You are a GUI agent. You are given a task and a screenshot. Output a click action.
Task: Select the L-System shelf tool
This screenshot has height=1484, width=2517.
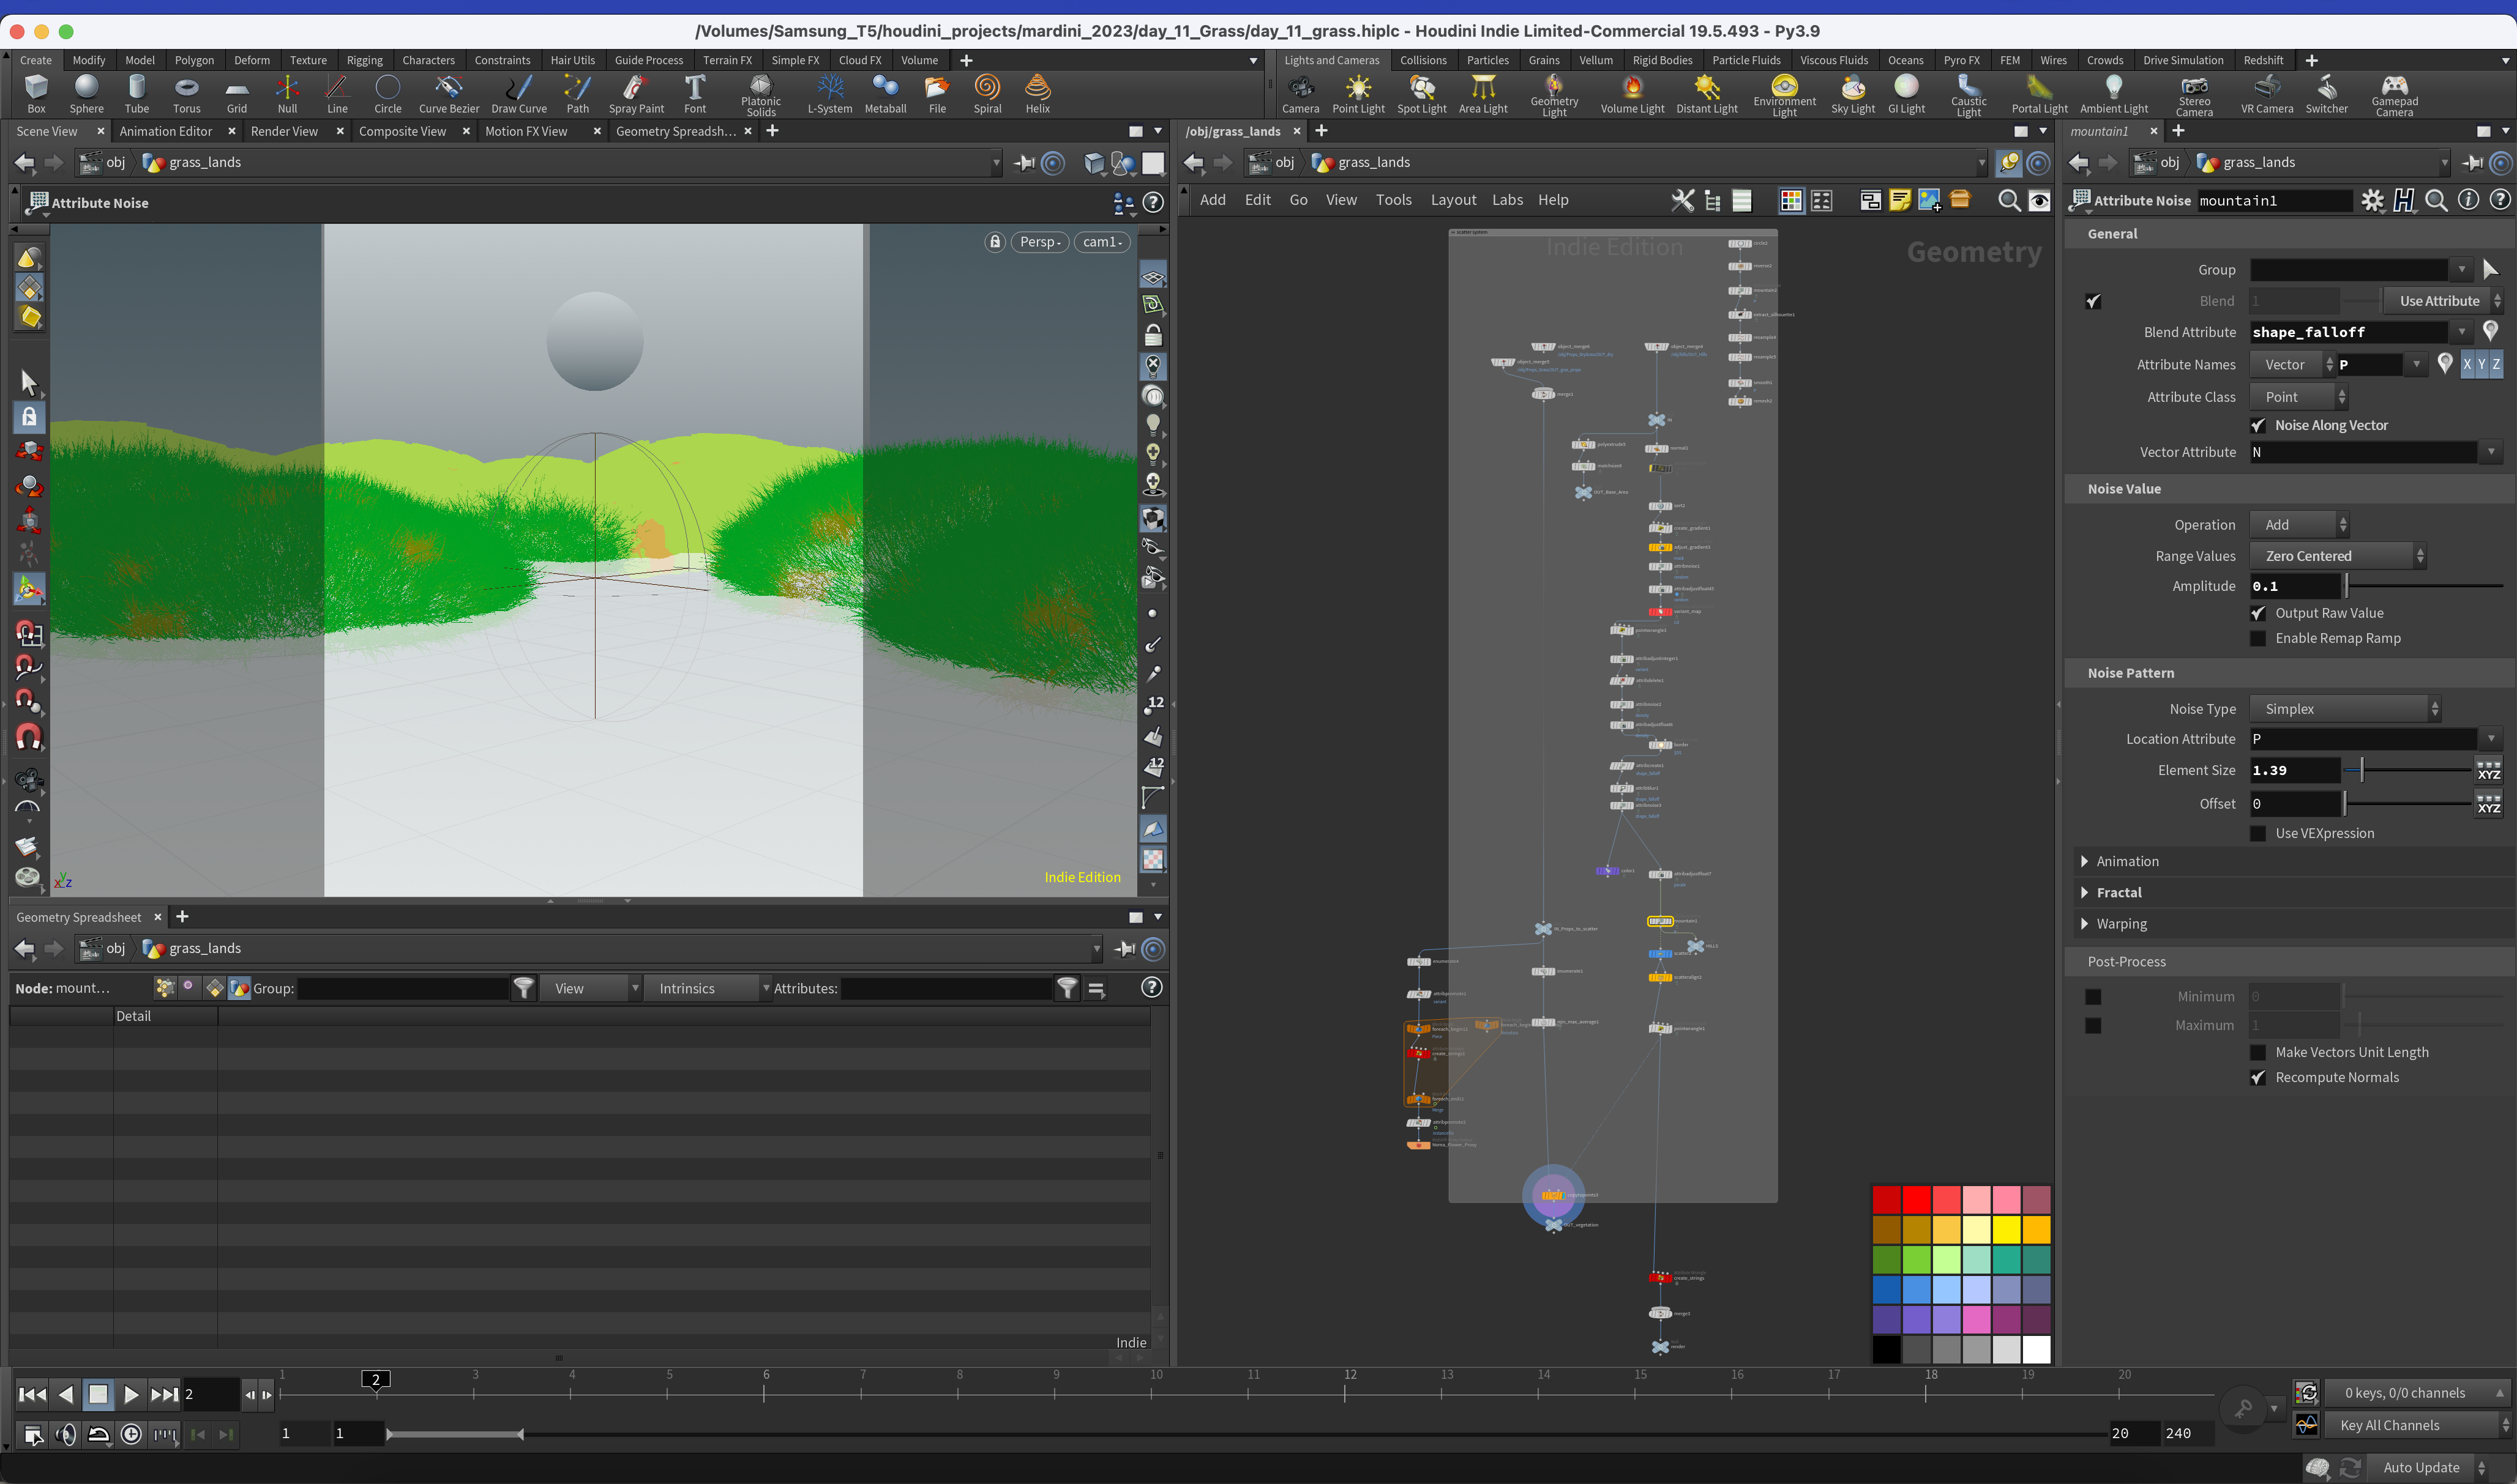pyautogui.click(x=829, y=94)
